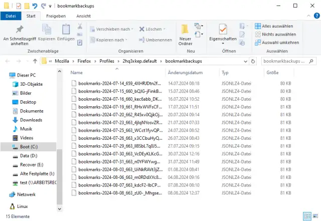Select Dieser PC in navigation pane
The height and width of the screenshot is (221, 321).
tap(23, 75)
